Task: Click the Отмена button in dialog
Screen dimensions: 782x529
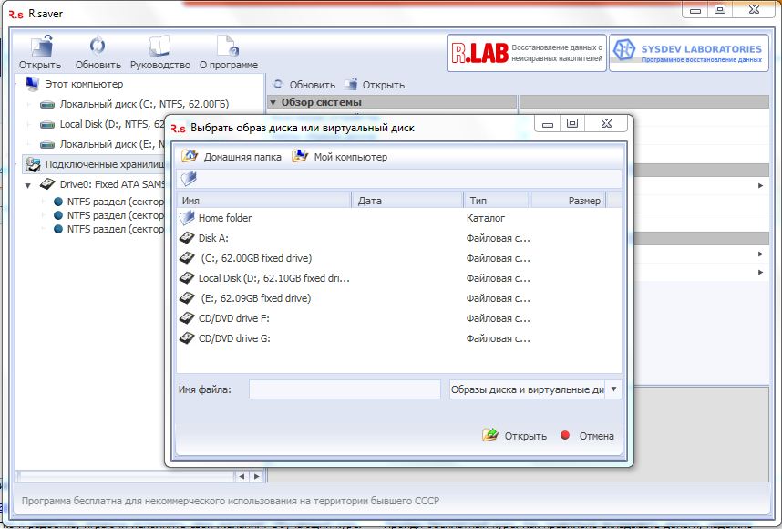Action: pyautogui.click(x=587, y=436)
